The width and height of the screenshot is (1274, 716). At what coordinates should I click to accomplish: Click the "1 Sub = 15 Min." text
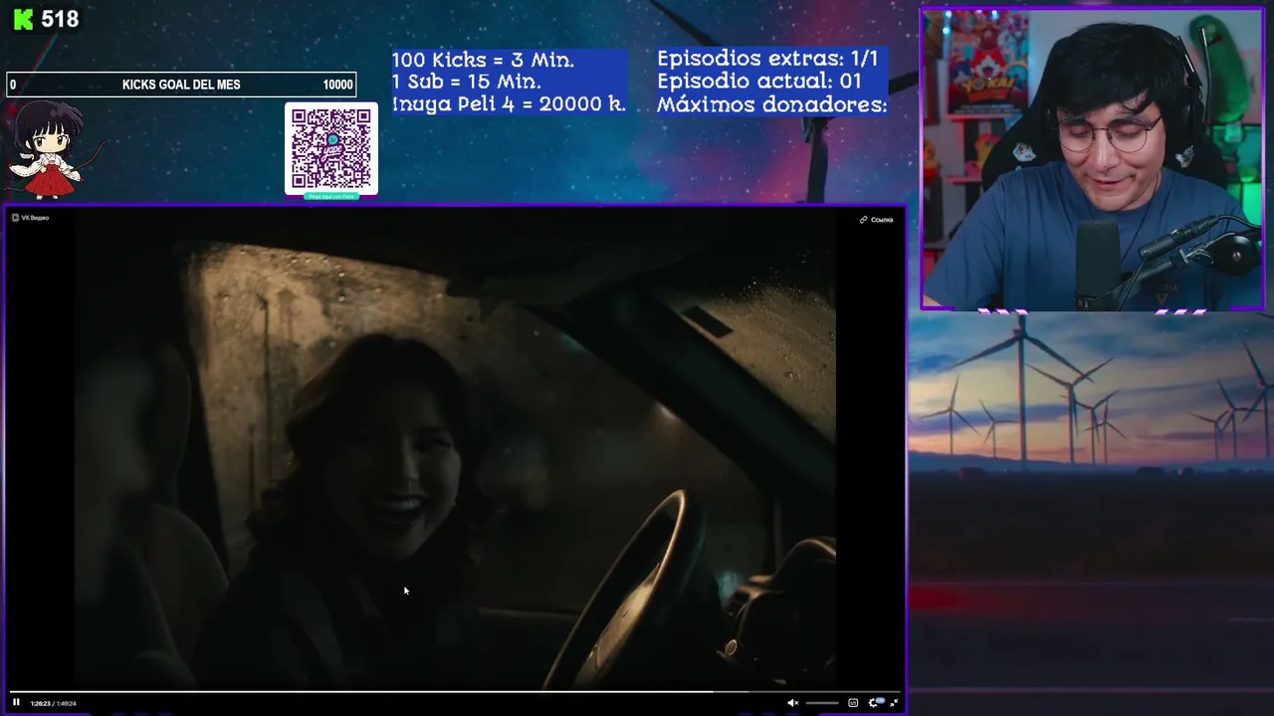point(467,82)
